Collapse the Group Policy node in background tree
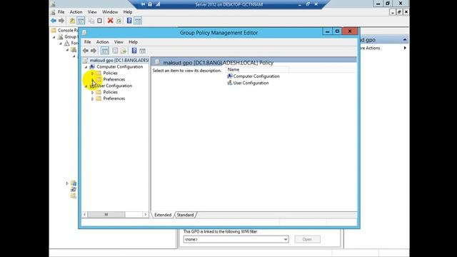 tap(54, 37)
